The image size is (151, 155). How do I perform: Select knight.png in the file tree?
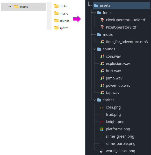tap(115, 122)
